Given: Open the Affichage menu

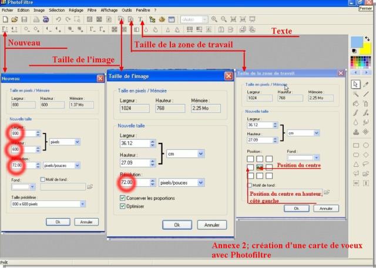Looking at the screenshot, I should coord(109,10).
